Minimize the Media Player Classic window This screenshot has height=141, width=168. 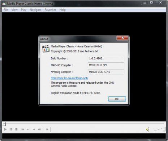(145, 3)
